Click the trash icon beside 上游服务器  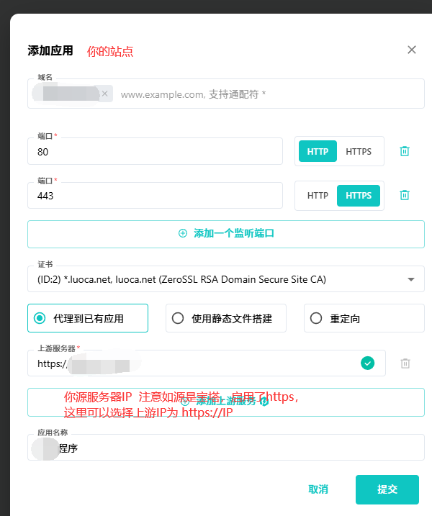point(405,363)
